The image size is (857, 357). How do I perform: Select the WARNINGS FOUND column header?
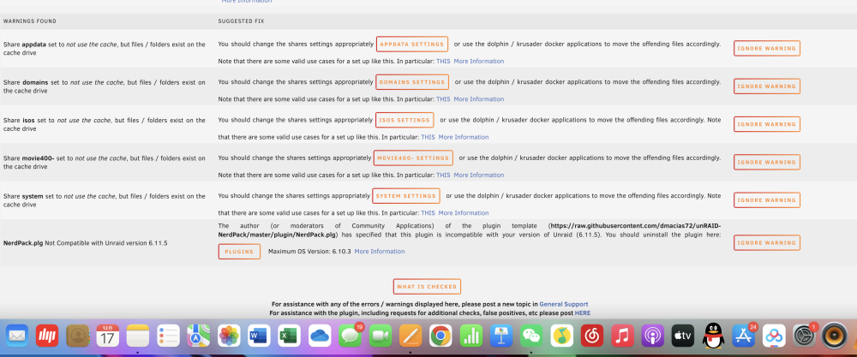click(x=29, y=21)
